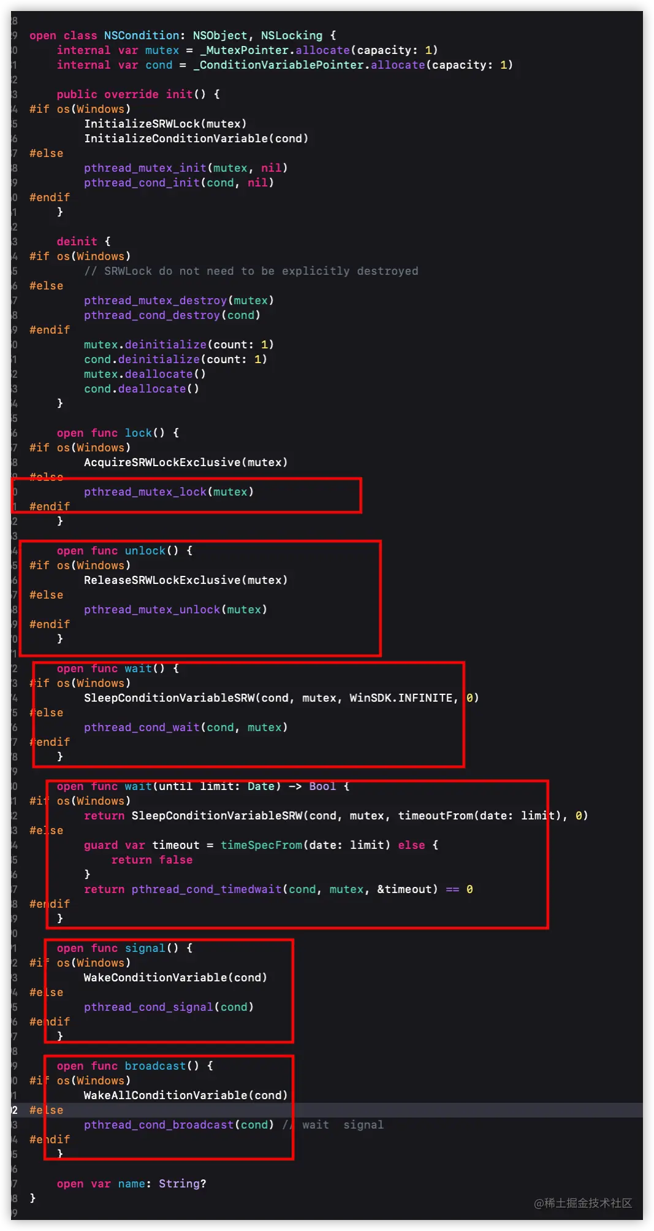654x1231 pixels.
Task: Click the pthread_cond_destroy(cond) call
Action: [172, 315]
